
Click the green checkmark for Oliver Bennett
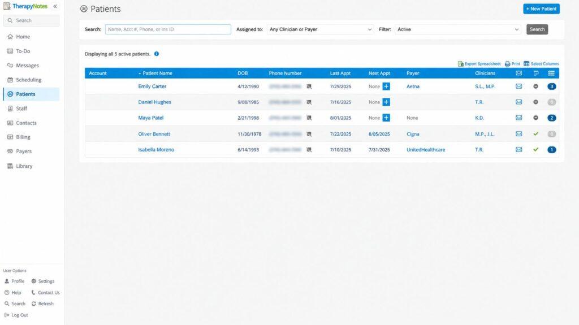[x=536, y=134]
